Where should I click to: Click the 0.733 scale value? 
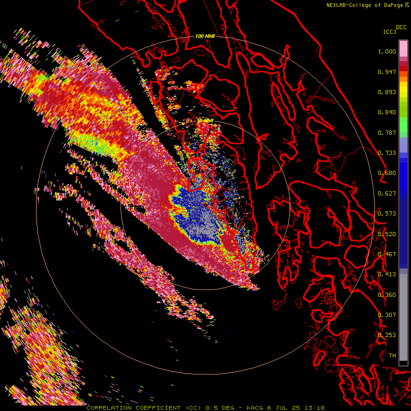pyautogui.click(x=387, y=153)
